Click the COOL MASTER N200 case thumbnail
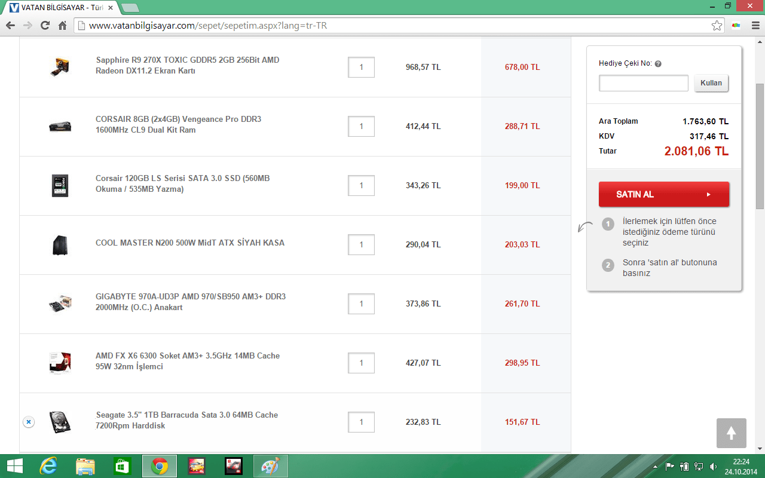The height and width of the screenshot is (478, 765). pyautogui.click(x=60, y=245)
